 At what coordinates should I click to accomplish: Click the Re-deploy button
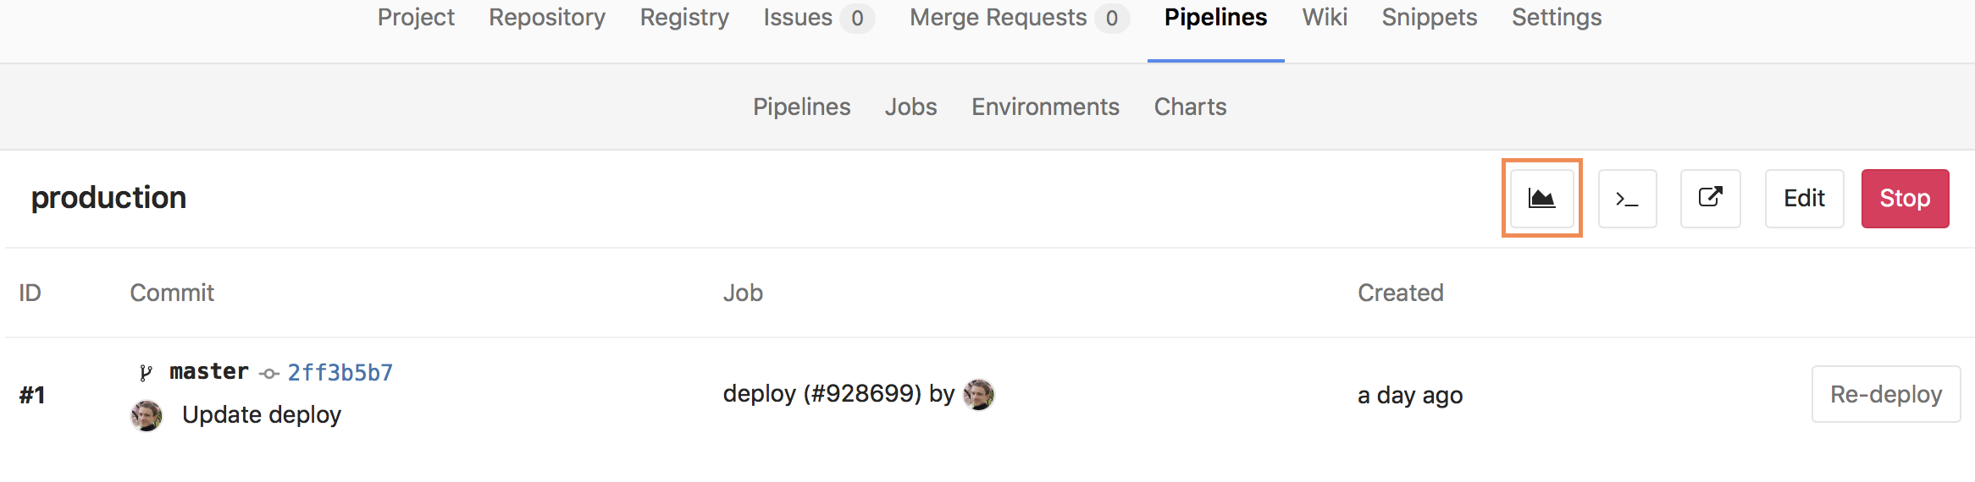pos(1885,394)
